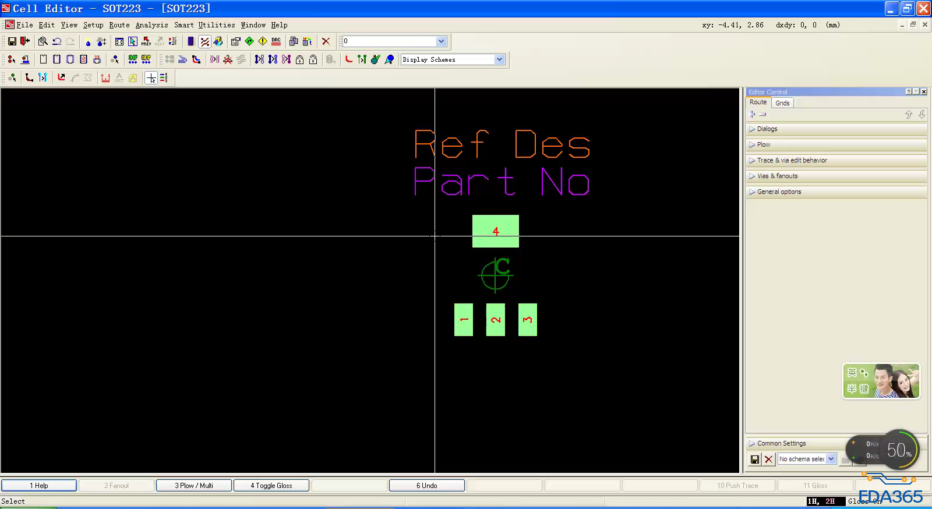Open the layer number 0 dropdown
932x509 pixels.
[441, 41]
